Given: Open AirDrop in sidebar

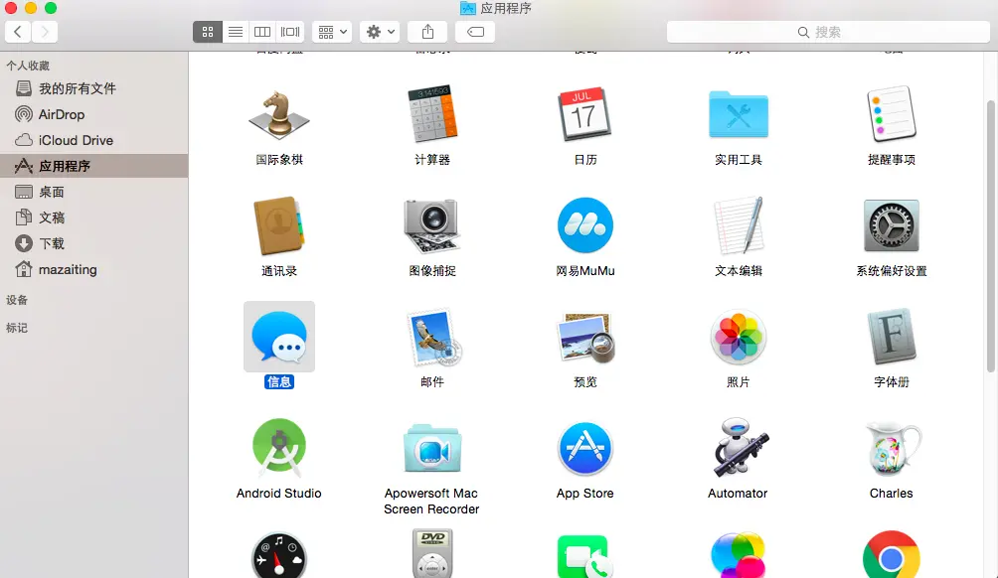Looking at the screenshot, I should tap(94, 114).
